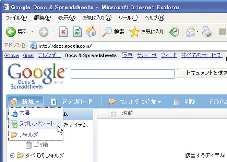
Task: Open the すべてのサービス link
Action: [202, 55]
